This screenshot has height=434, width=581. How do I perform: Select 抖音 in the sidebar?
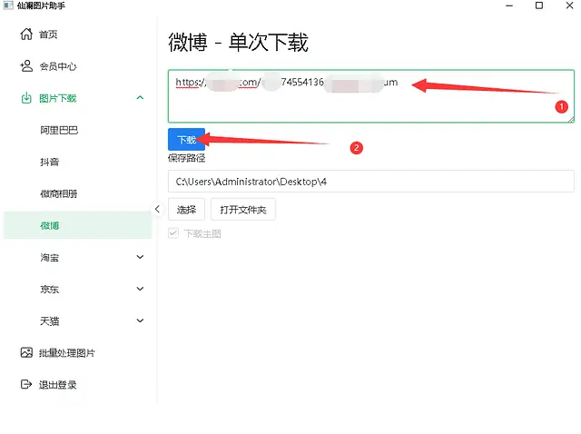click(50, 162)
